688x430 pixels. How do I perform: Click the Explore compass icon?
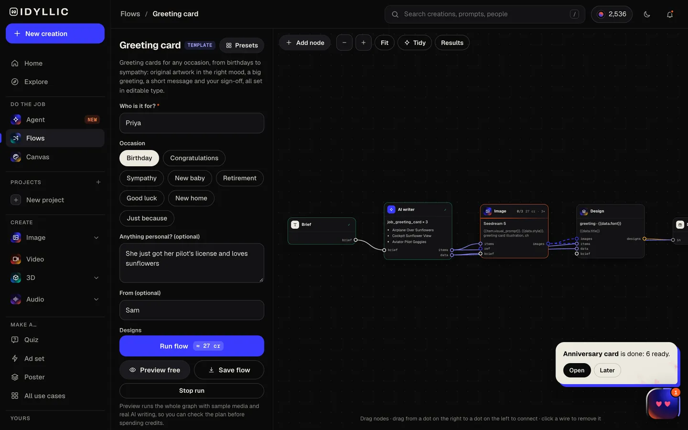pos(15,82)
